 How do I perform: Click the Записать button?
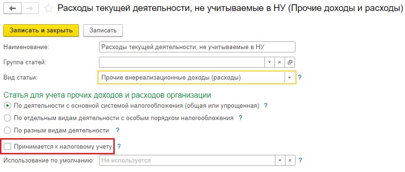pos(103,30)
